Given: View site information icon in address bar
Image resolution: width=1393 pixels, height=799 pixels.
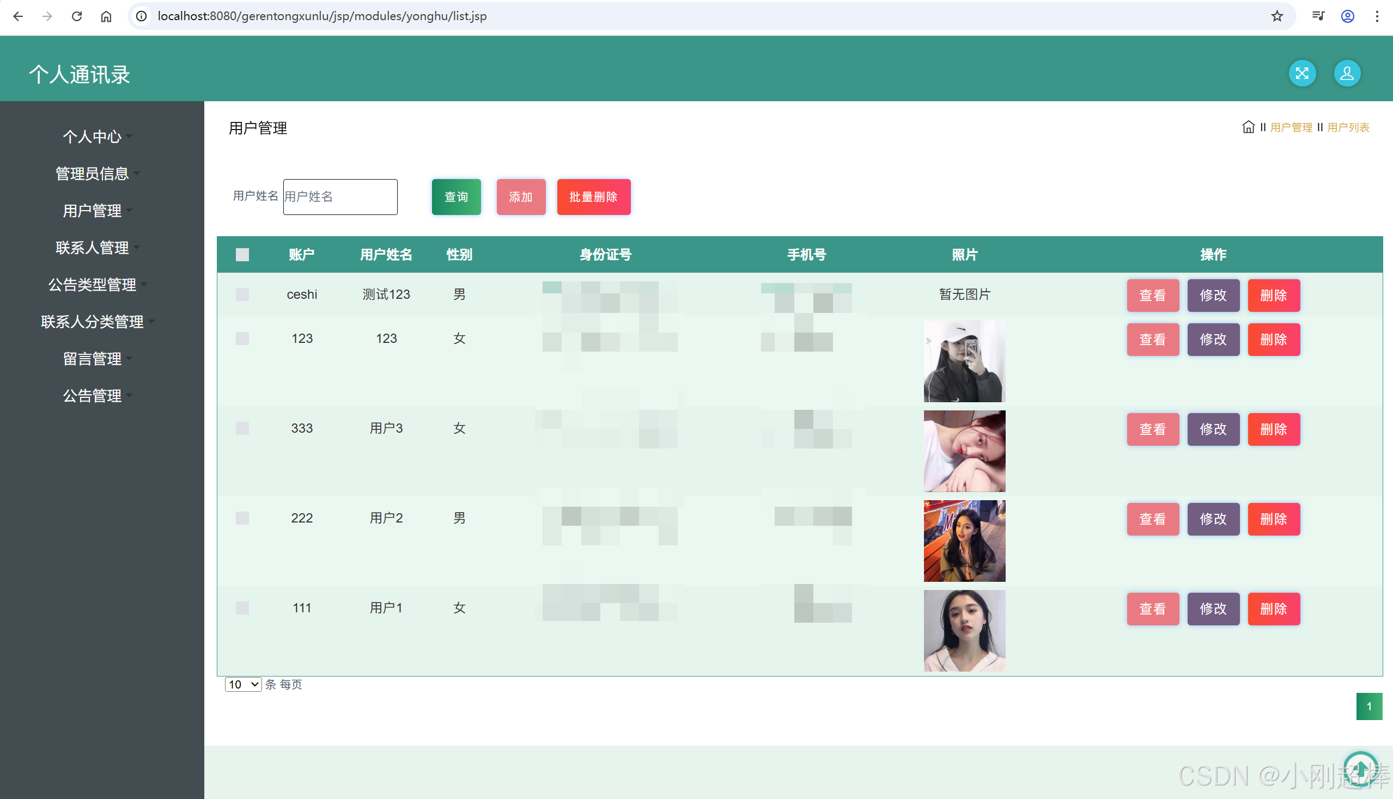Looking at the screenshot, I should click(142, 16).
